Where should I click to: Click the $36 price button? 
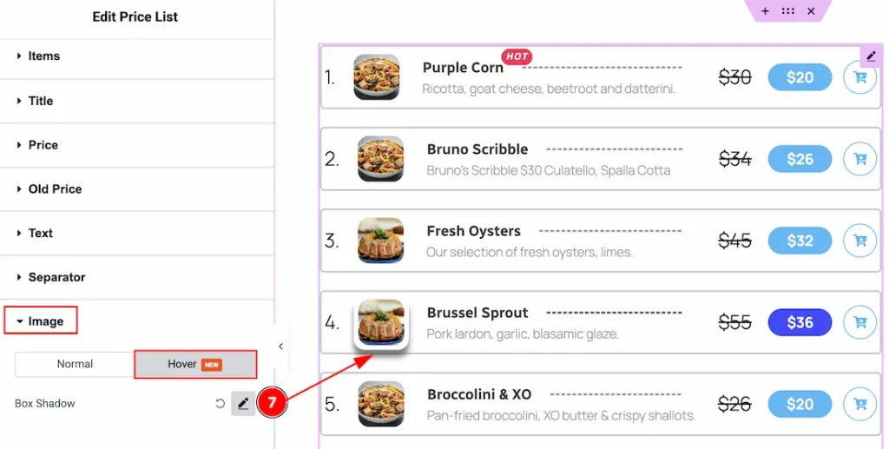click(800, 322)
